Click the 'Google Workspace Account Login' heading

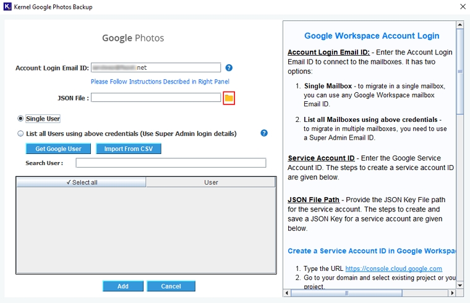pyautogui.click(x=372, y=36)
